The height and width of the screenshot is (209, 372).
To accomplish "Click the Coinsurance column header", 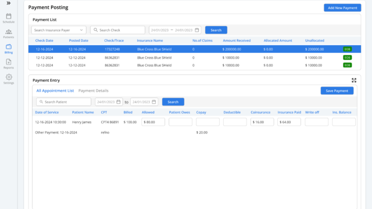I will 260,112.
